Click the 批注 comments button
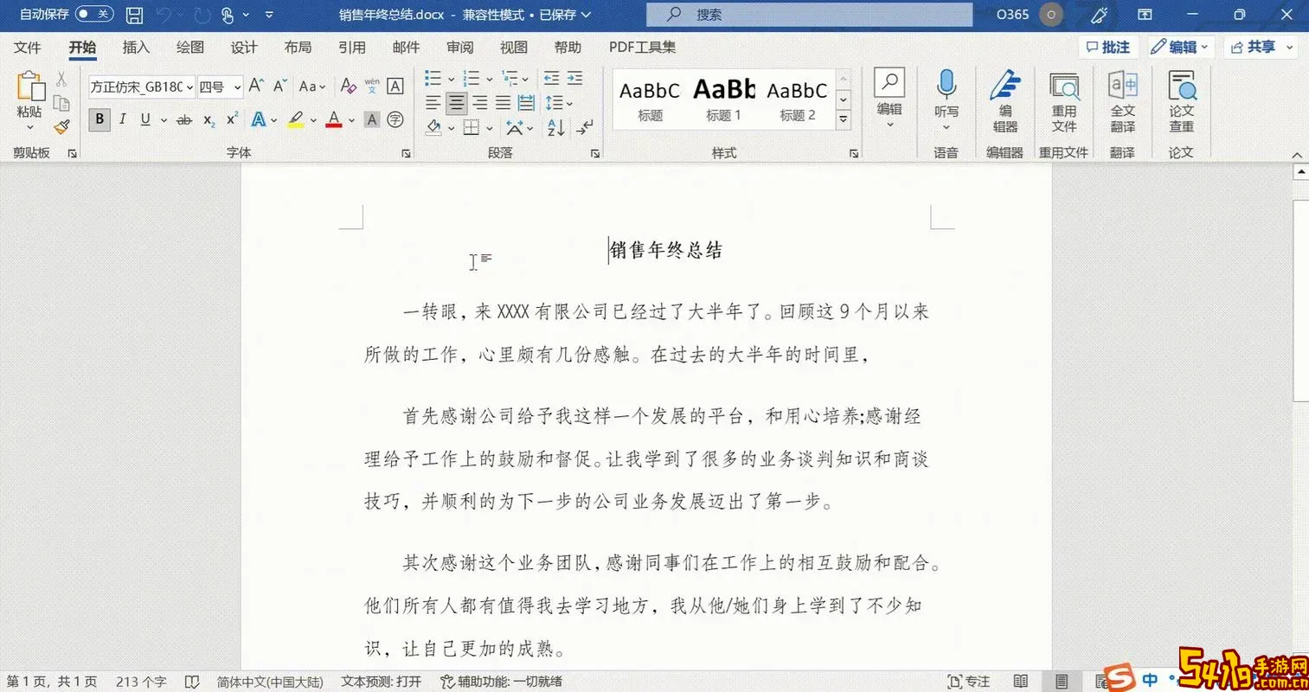The image size is (1309, 692). [x=1108, y=47]
